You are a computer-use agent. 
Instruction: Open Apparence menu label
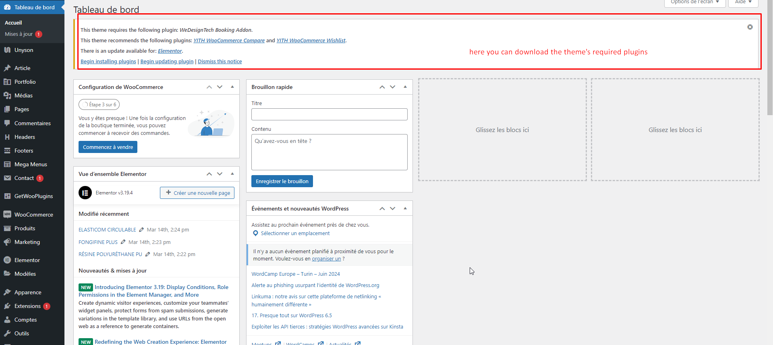point(28,292)
